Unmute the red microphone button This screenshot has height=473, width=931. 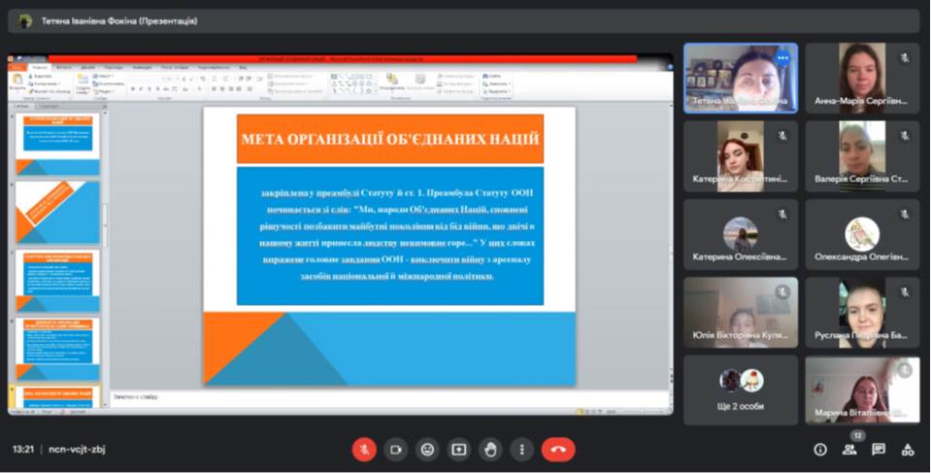tap(364, 450)
